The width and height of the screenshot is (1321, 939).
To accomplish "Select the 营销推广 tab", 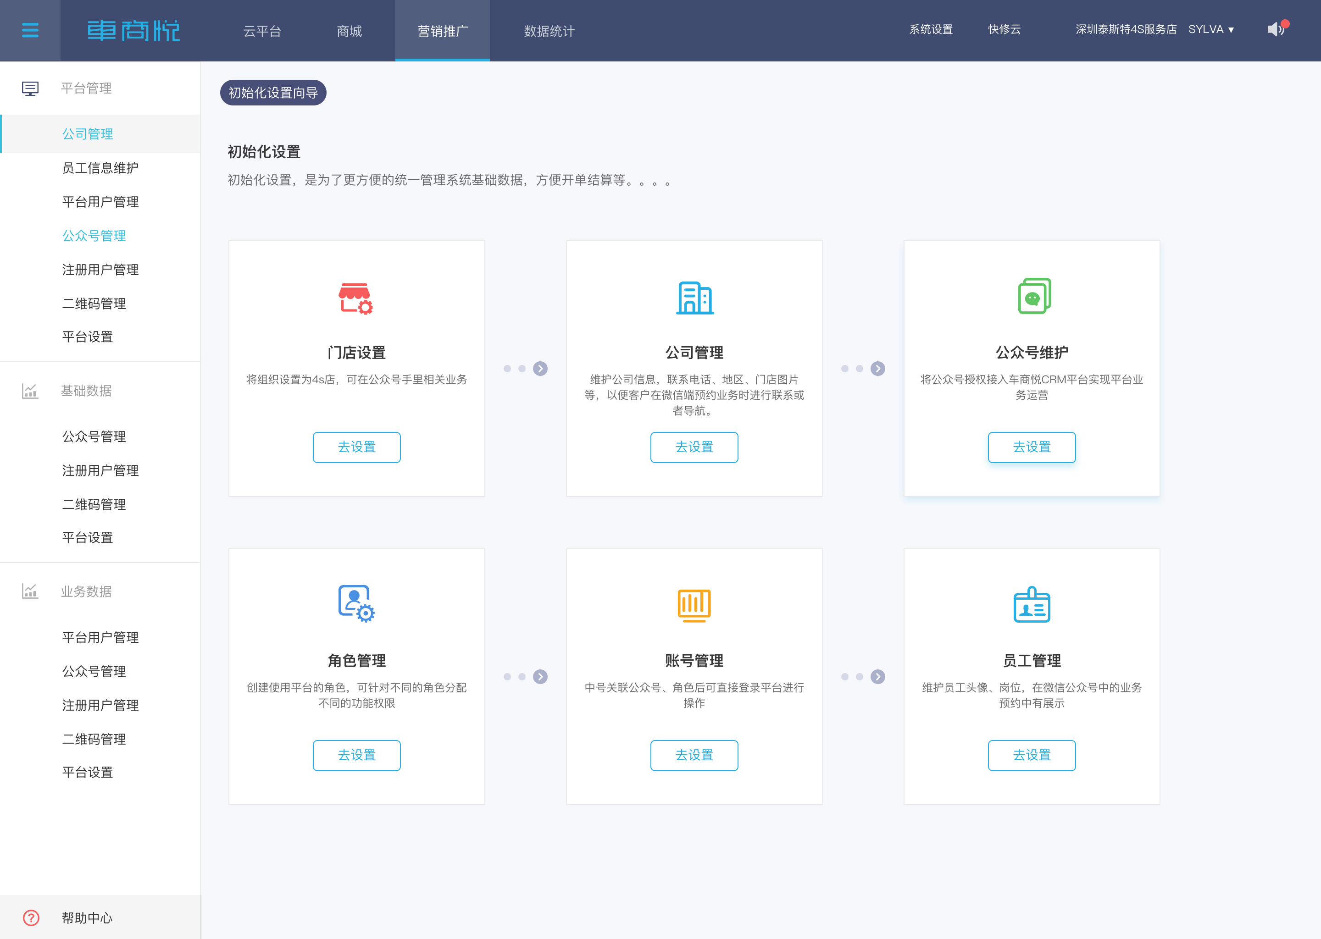I will pyautogui.click(x=443, y=31).
